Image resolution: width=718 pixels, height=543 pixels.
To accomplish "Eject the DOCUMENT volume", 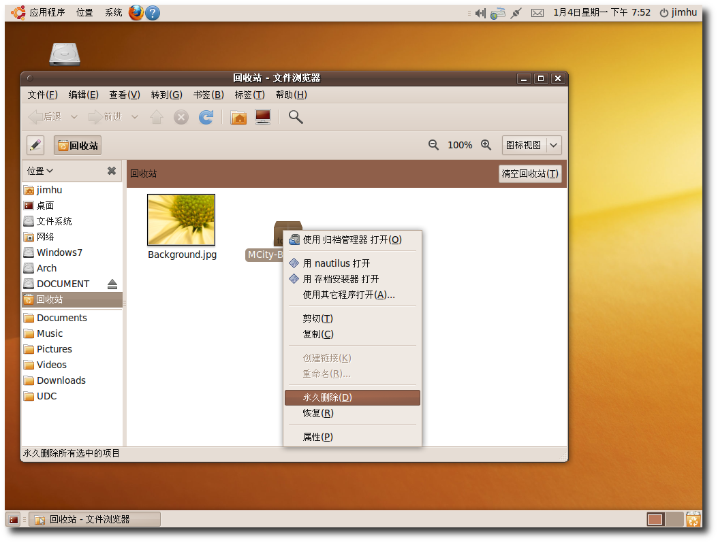I will [112, 284].
